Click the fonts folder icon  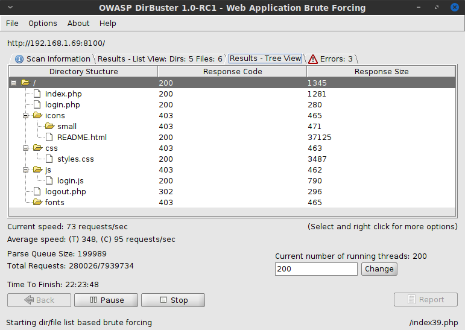coord(37,203)
